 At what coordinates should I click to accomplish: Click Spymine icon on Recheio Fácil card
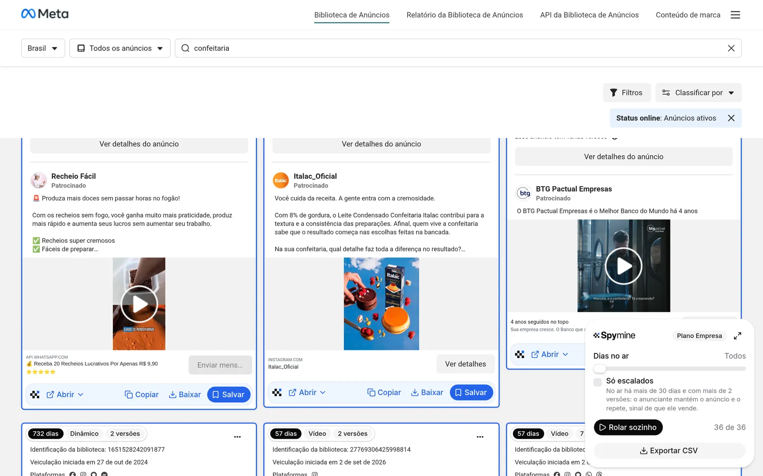[35, 395]
